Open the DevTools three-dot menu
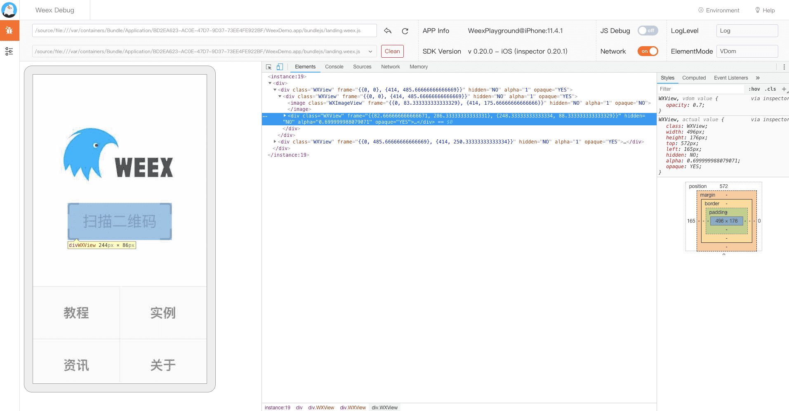789x411 pixels. point(784,67)
